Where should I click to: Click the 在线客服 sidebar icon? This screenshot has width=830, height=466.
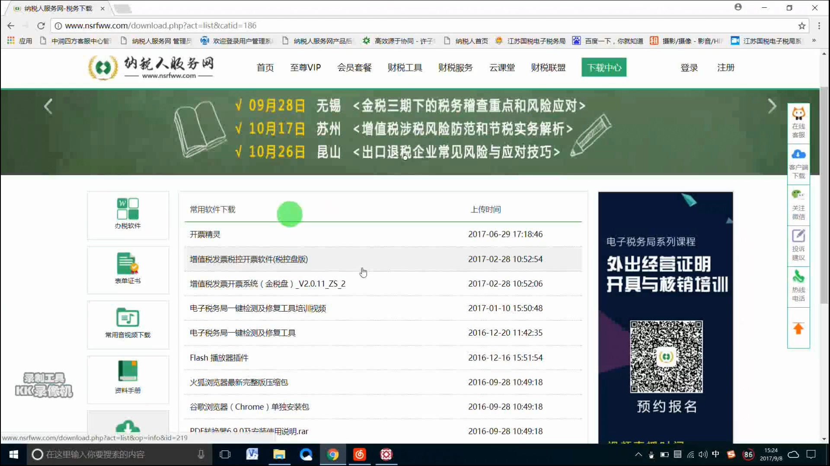(798, 123)
